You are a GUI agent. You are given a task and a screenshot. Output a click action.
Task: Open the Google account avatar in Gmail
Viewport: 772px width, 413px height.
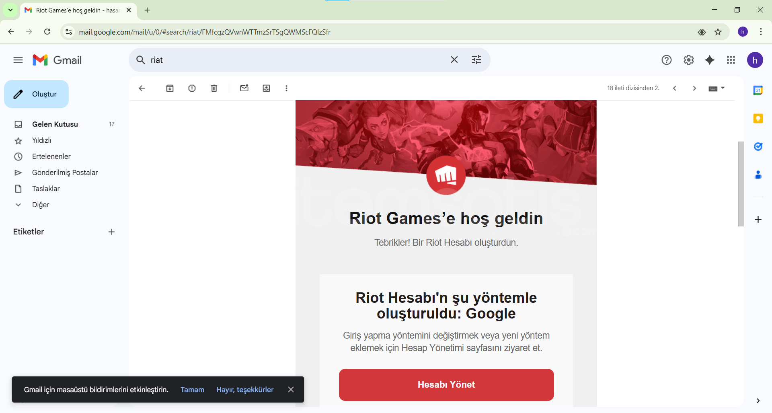pos(755,60)
